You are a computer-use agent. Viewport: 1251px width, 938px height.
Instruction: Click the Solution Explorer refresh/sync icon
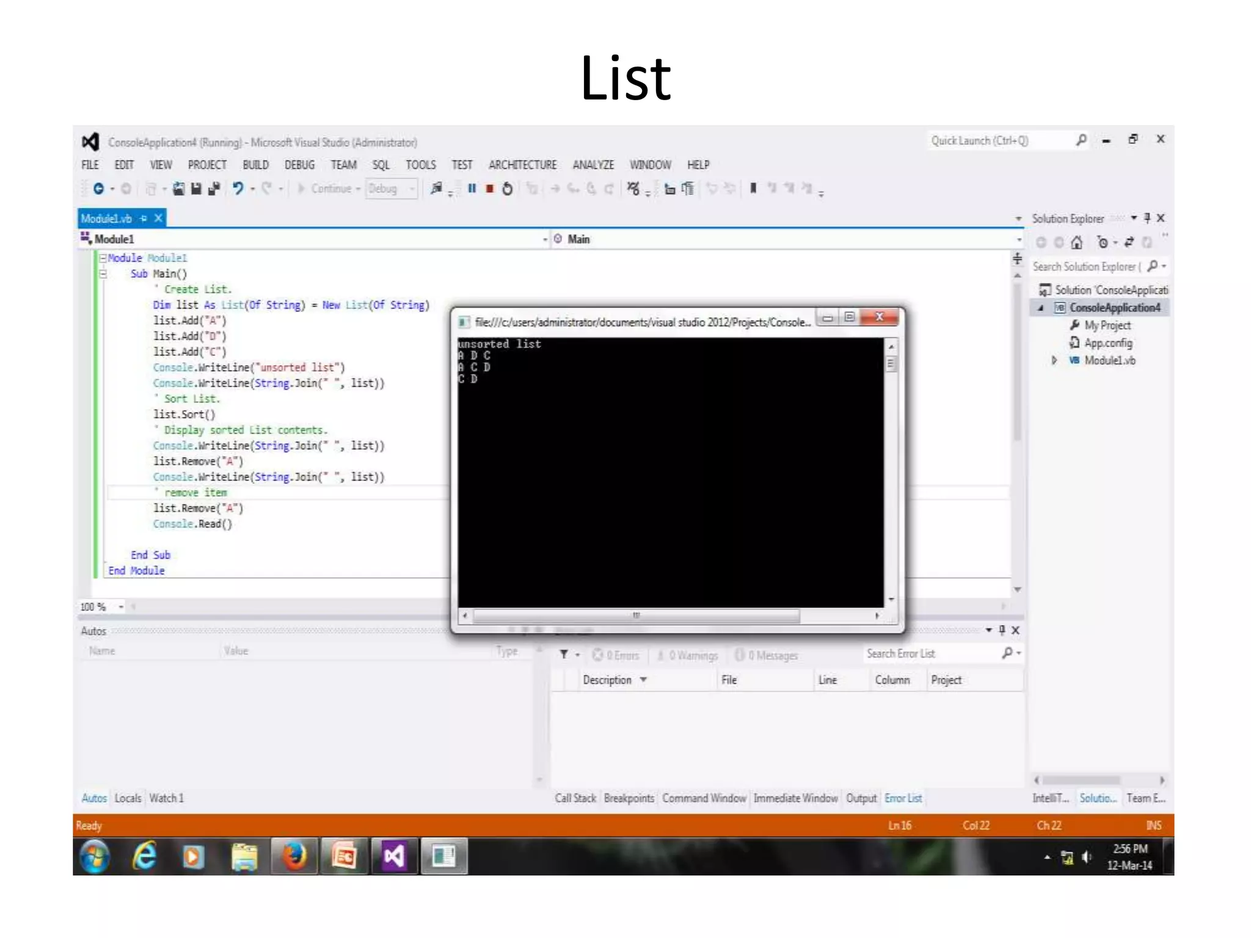pyautogui.click(x=1129, y=242)
